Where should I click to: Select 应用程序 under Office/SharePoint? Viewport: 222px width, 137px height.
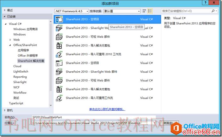point(23,50)
